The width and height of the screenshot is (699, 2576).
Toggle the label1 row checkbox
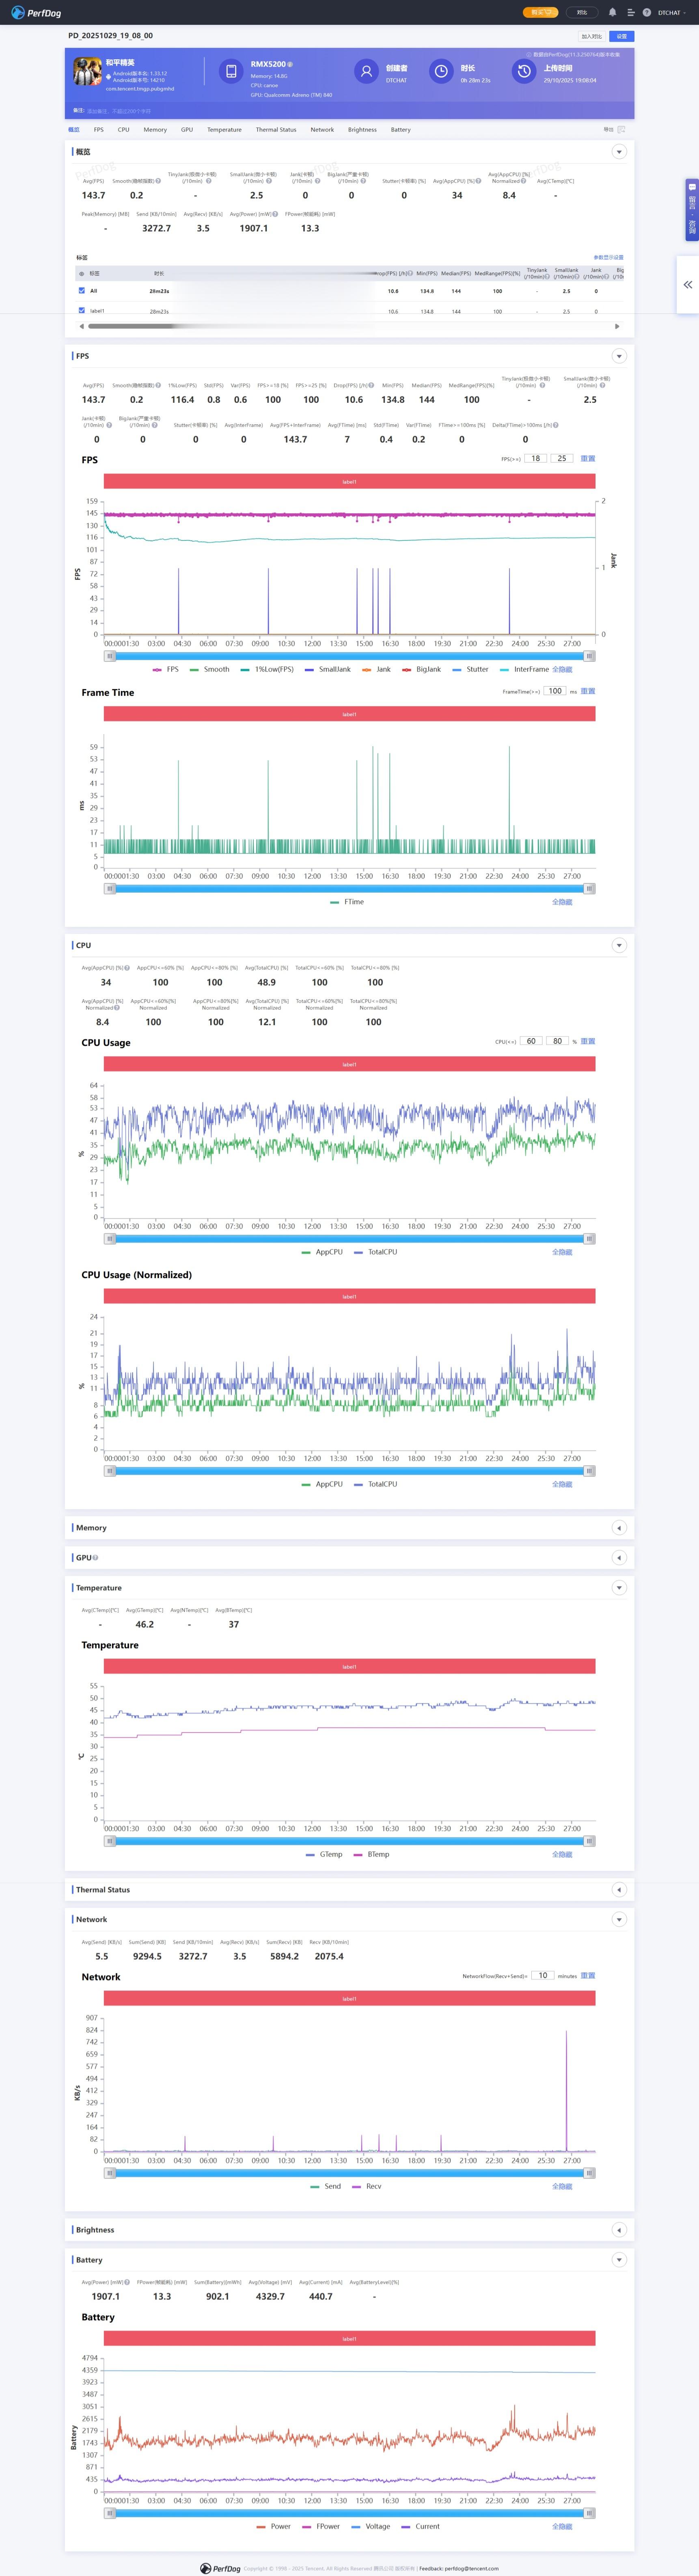coord(82,311)
